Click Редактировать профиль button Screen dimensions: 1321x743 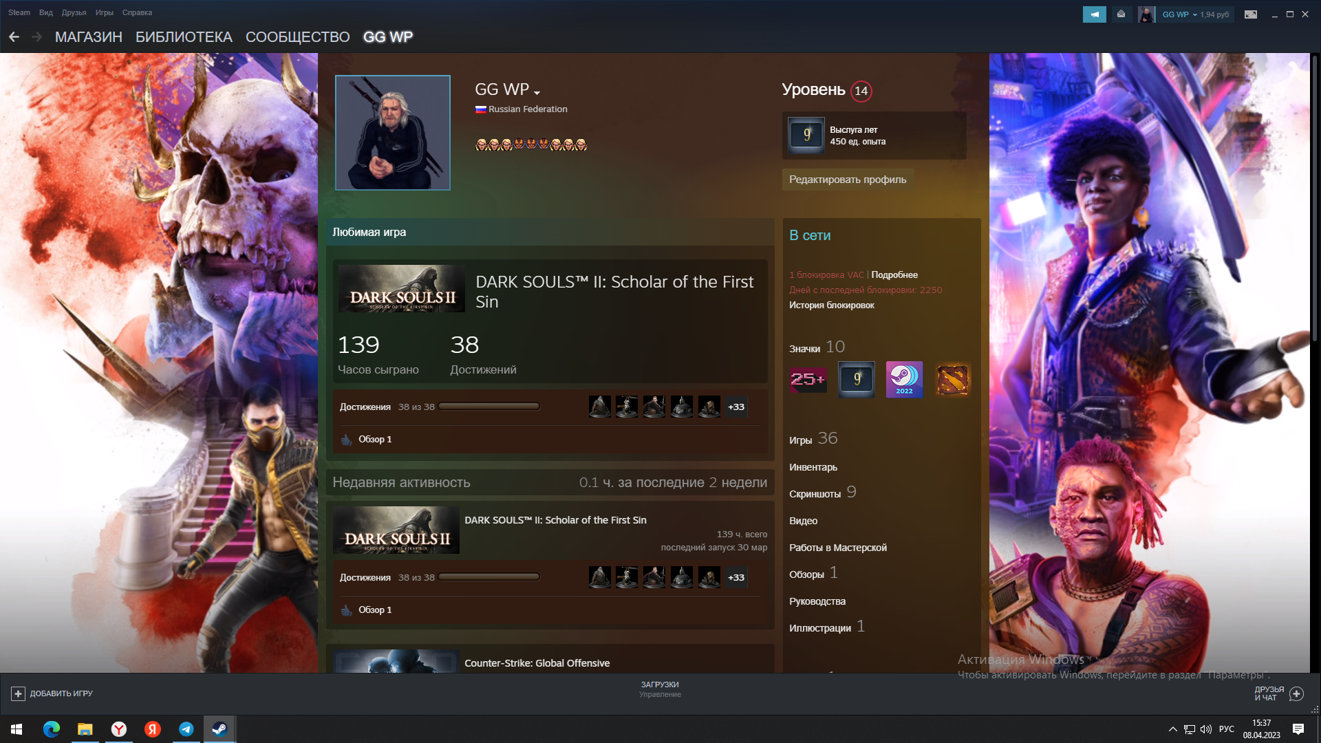pos(848,180)
